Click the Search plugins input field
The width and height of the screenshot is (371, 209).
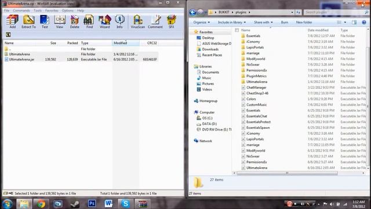(x=336, y=12)
